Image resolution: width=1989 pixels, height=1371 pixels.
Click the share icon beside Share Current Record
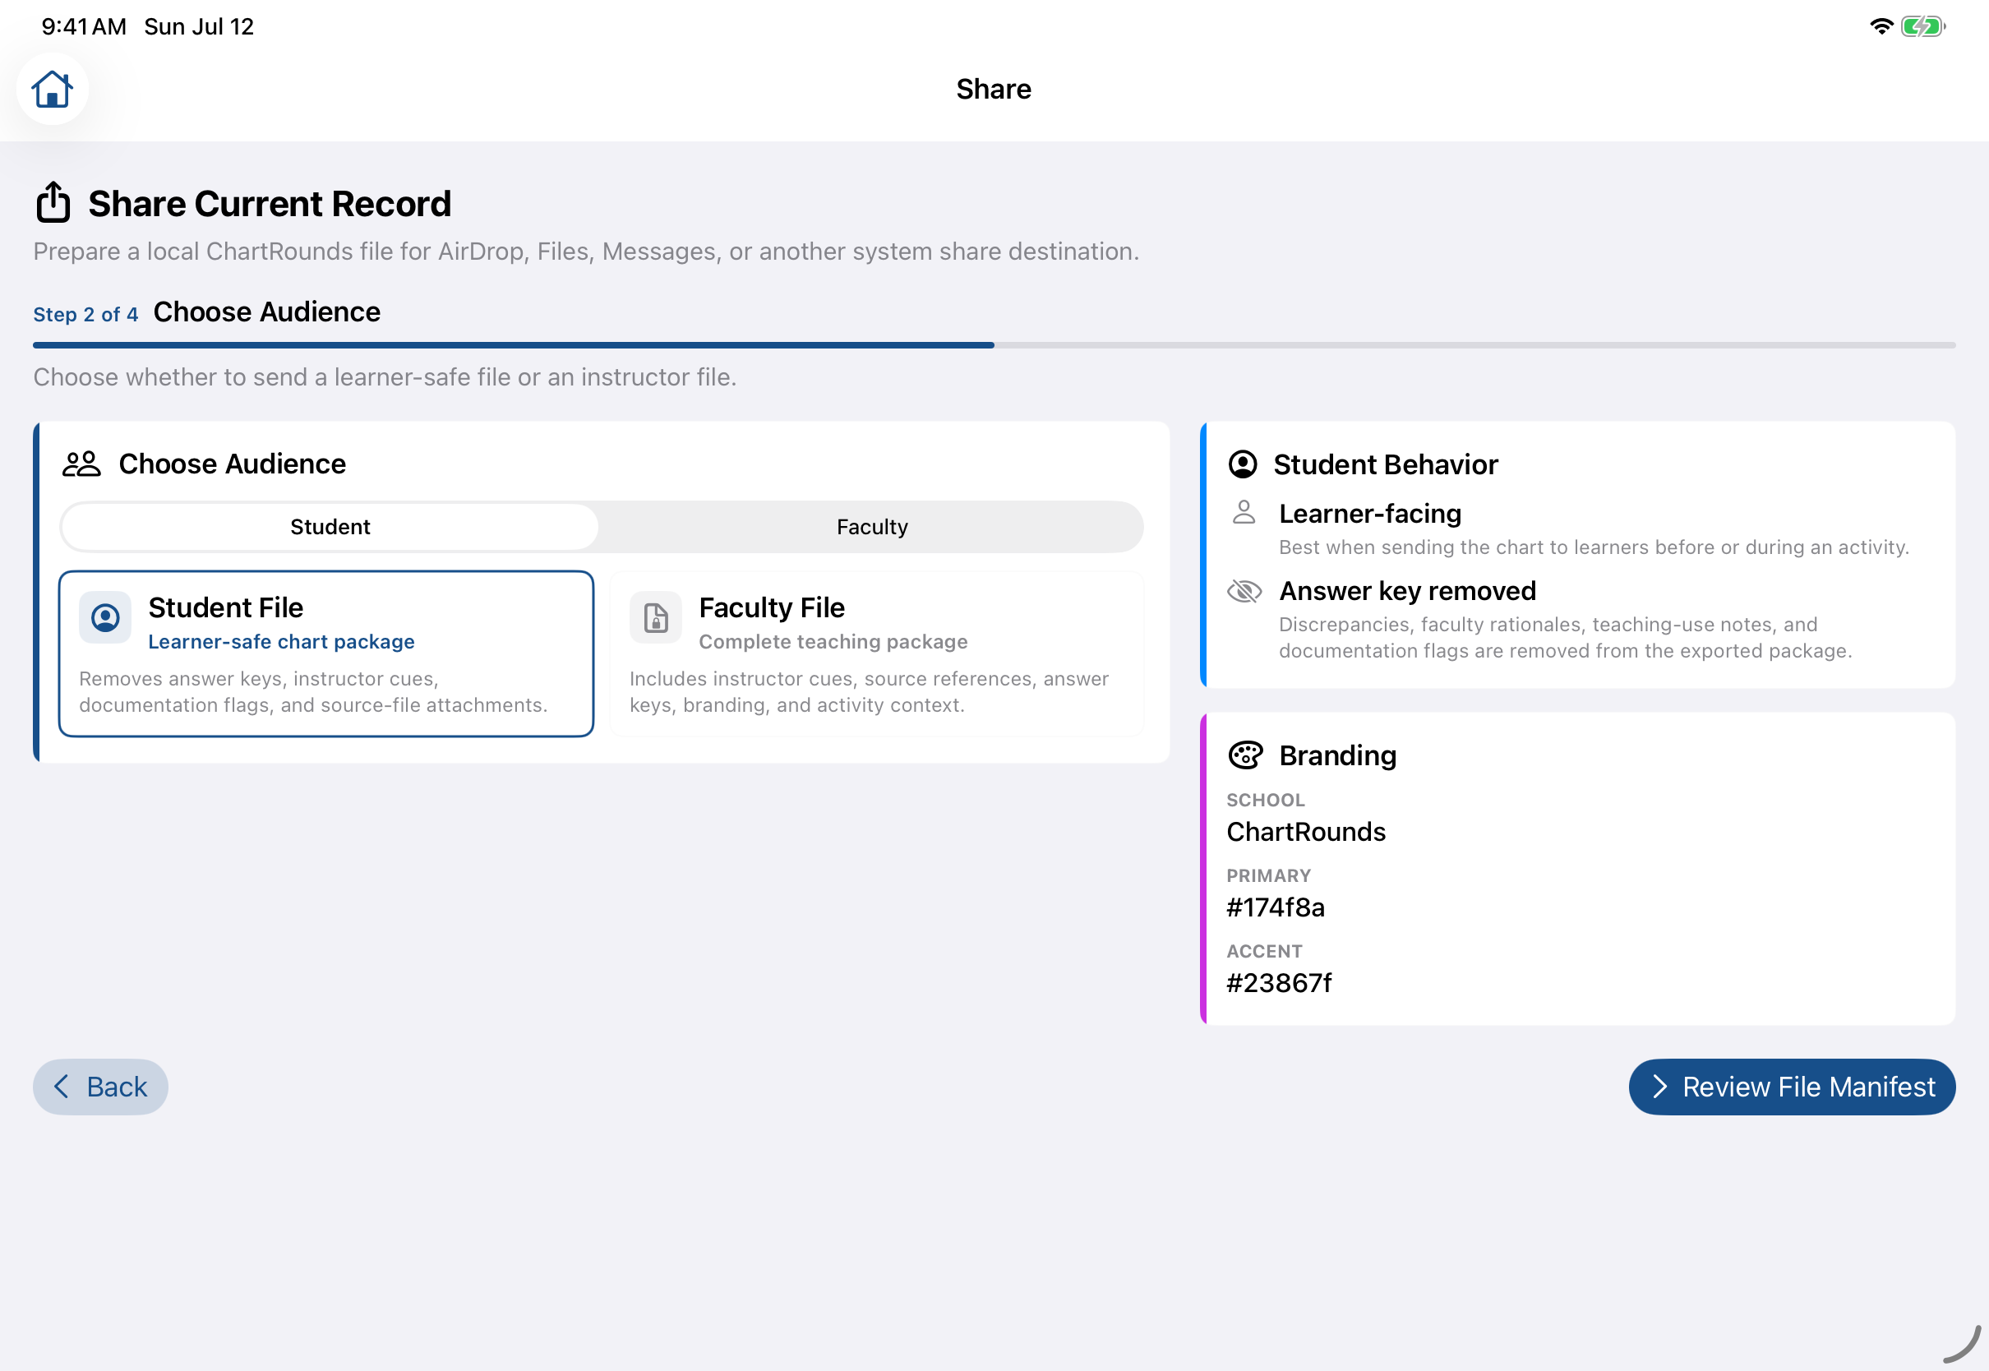click(x=53, y=202)
